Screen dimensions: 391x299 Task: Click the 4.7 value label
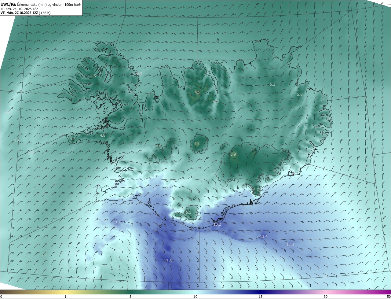pyautogui.click(x=256, y=190)
